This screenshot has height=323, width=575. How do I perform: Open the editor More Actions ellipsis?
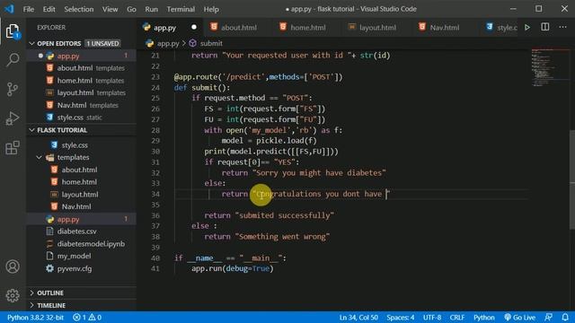(x=562, y=27)
